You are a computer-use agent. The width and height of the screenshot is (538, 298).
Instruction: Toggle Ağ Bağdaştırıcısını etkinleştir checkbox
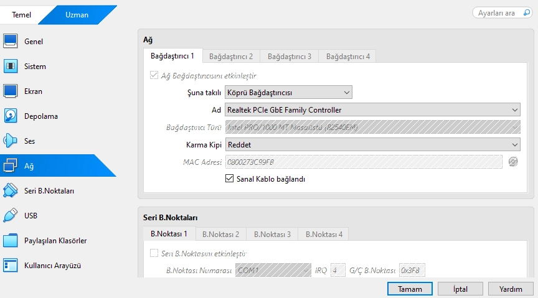tap(154, 76)
